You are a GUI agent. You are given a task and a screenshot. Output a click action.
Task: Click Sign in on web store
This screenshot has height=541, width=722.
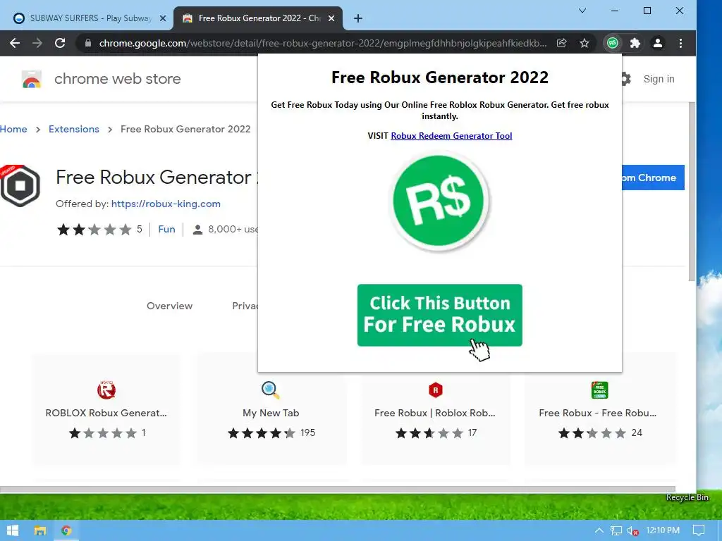(x=659, y=79)
